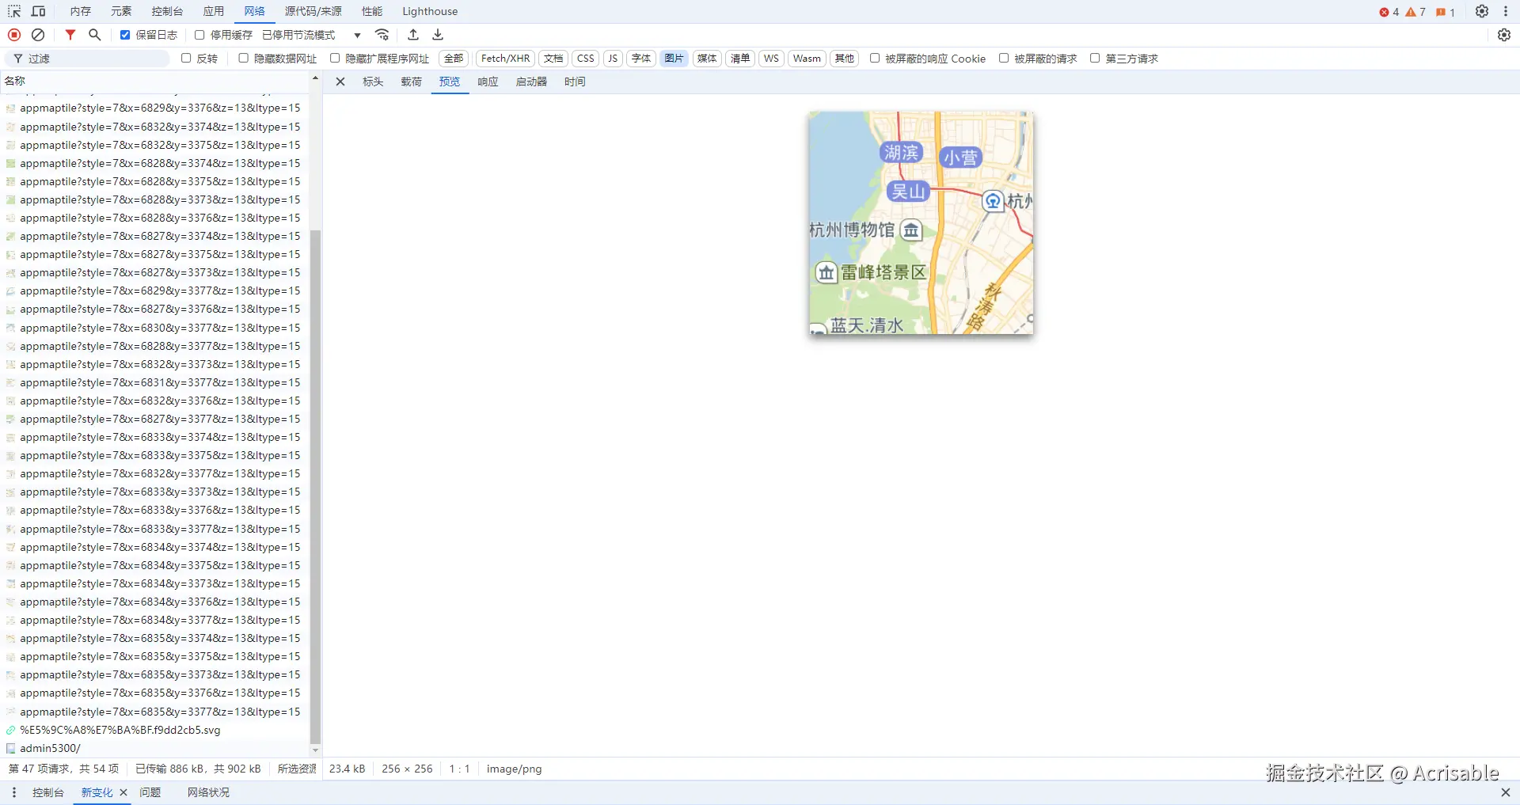The height and width of the screenshot is (805, 1520).
Task: Filter requests by 文档 type
Action: click(x=553, y=58)
